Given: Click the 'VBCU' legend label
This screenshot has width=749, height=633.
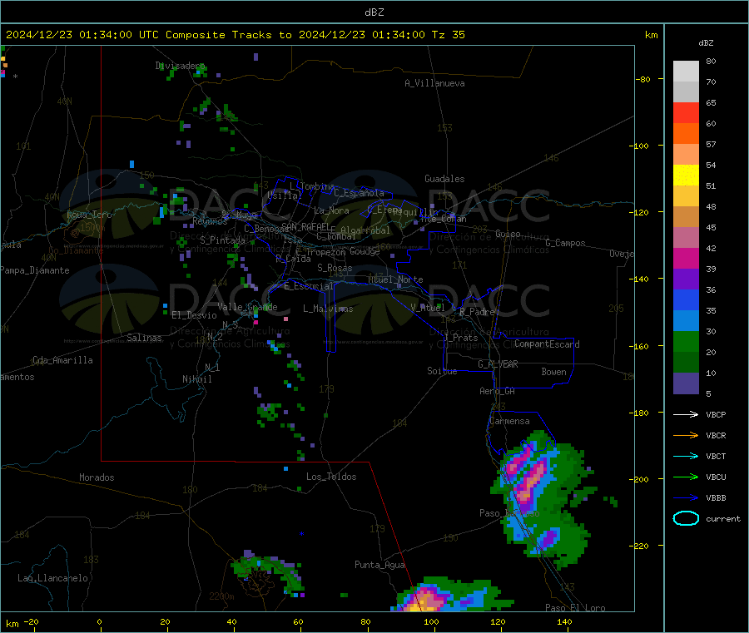Looking at the screenshot, I should 716,477.
